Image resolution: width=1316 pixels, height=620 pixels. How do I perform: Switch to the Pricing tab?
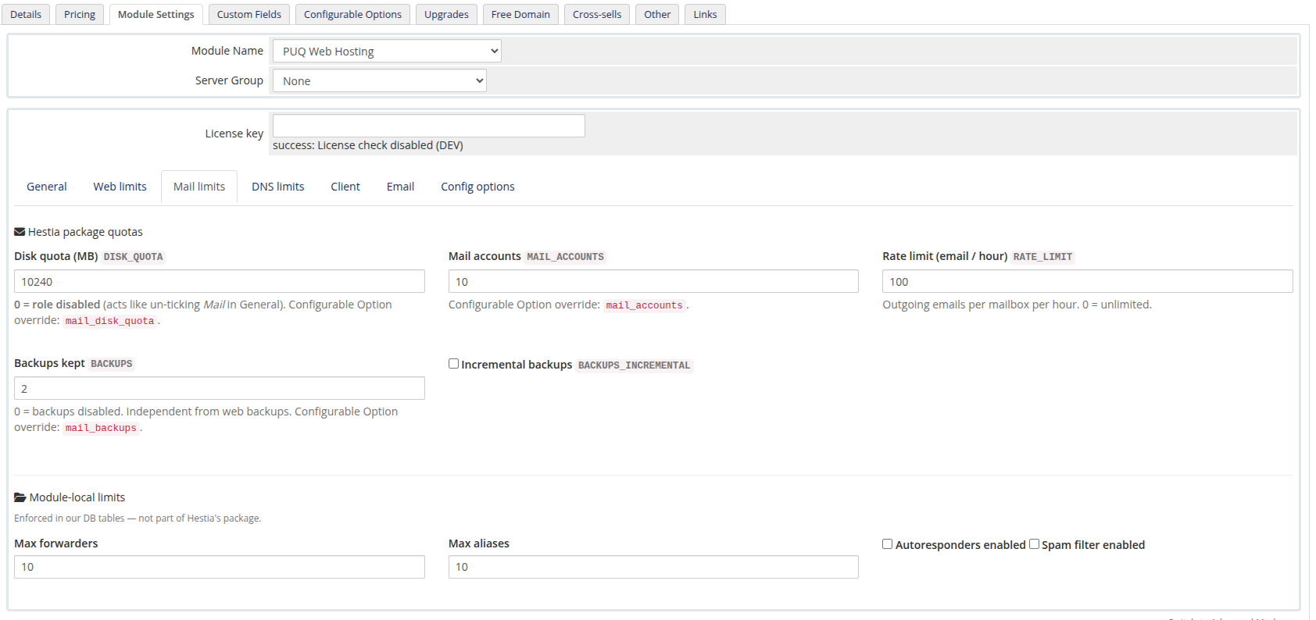pos(80,14)
